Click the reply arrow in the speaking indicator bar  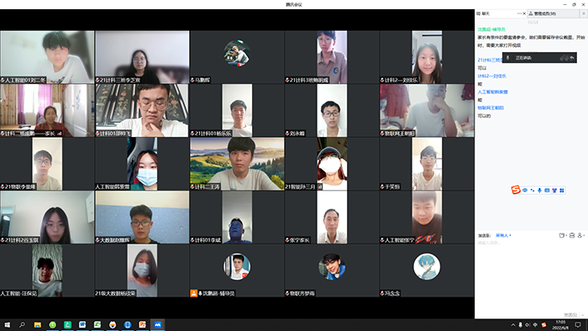(x=572, y=58)
